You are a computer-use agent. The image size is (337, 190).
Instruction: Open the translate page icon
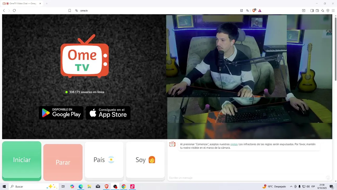click(247, 11)
